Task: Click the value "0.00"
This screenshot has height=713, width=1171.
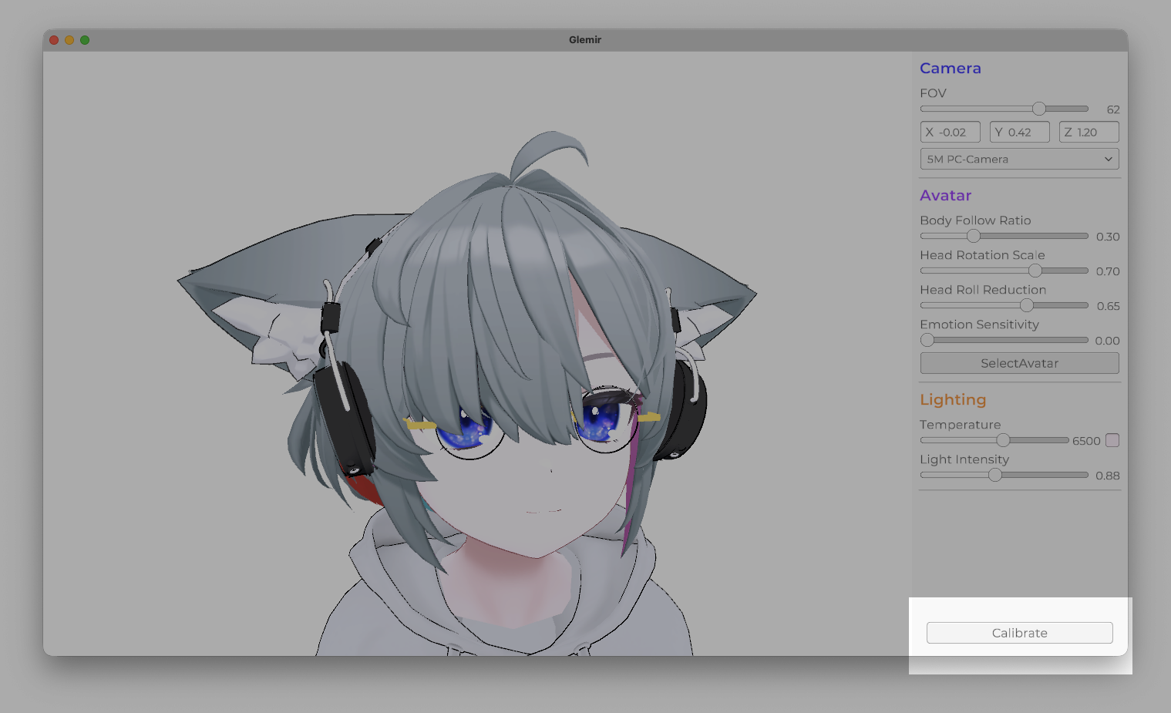Action: click(1107, 341)
